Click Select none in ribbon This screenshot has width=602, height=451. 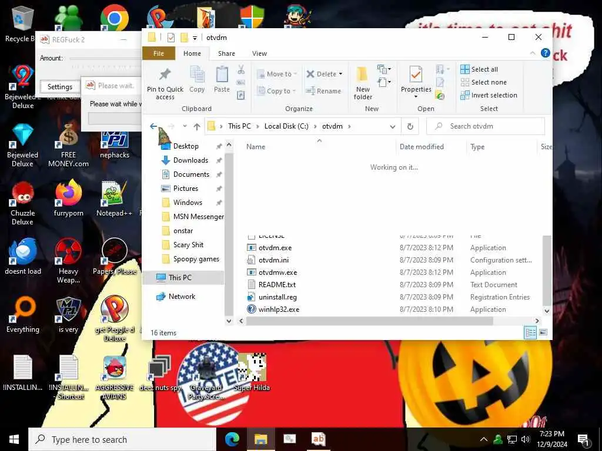(x=483, y=82)
